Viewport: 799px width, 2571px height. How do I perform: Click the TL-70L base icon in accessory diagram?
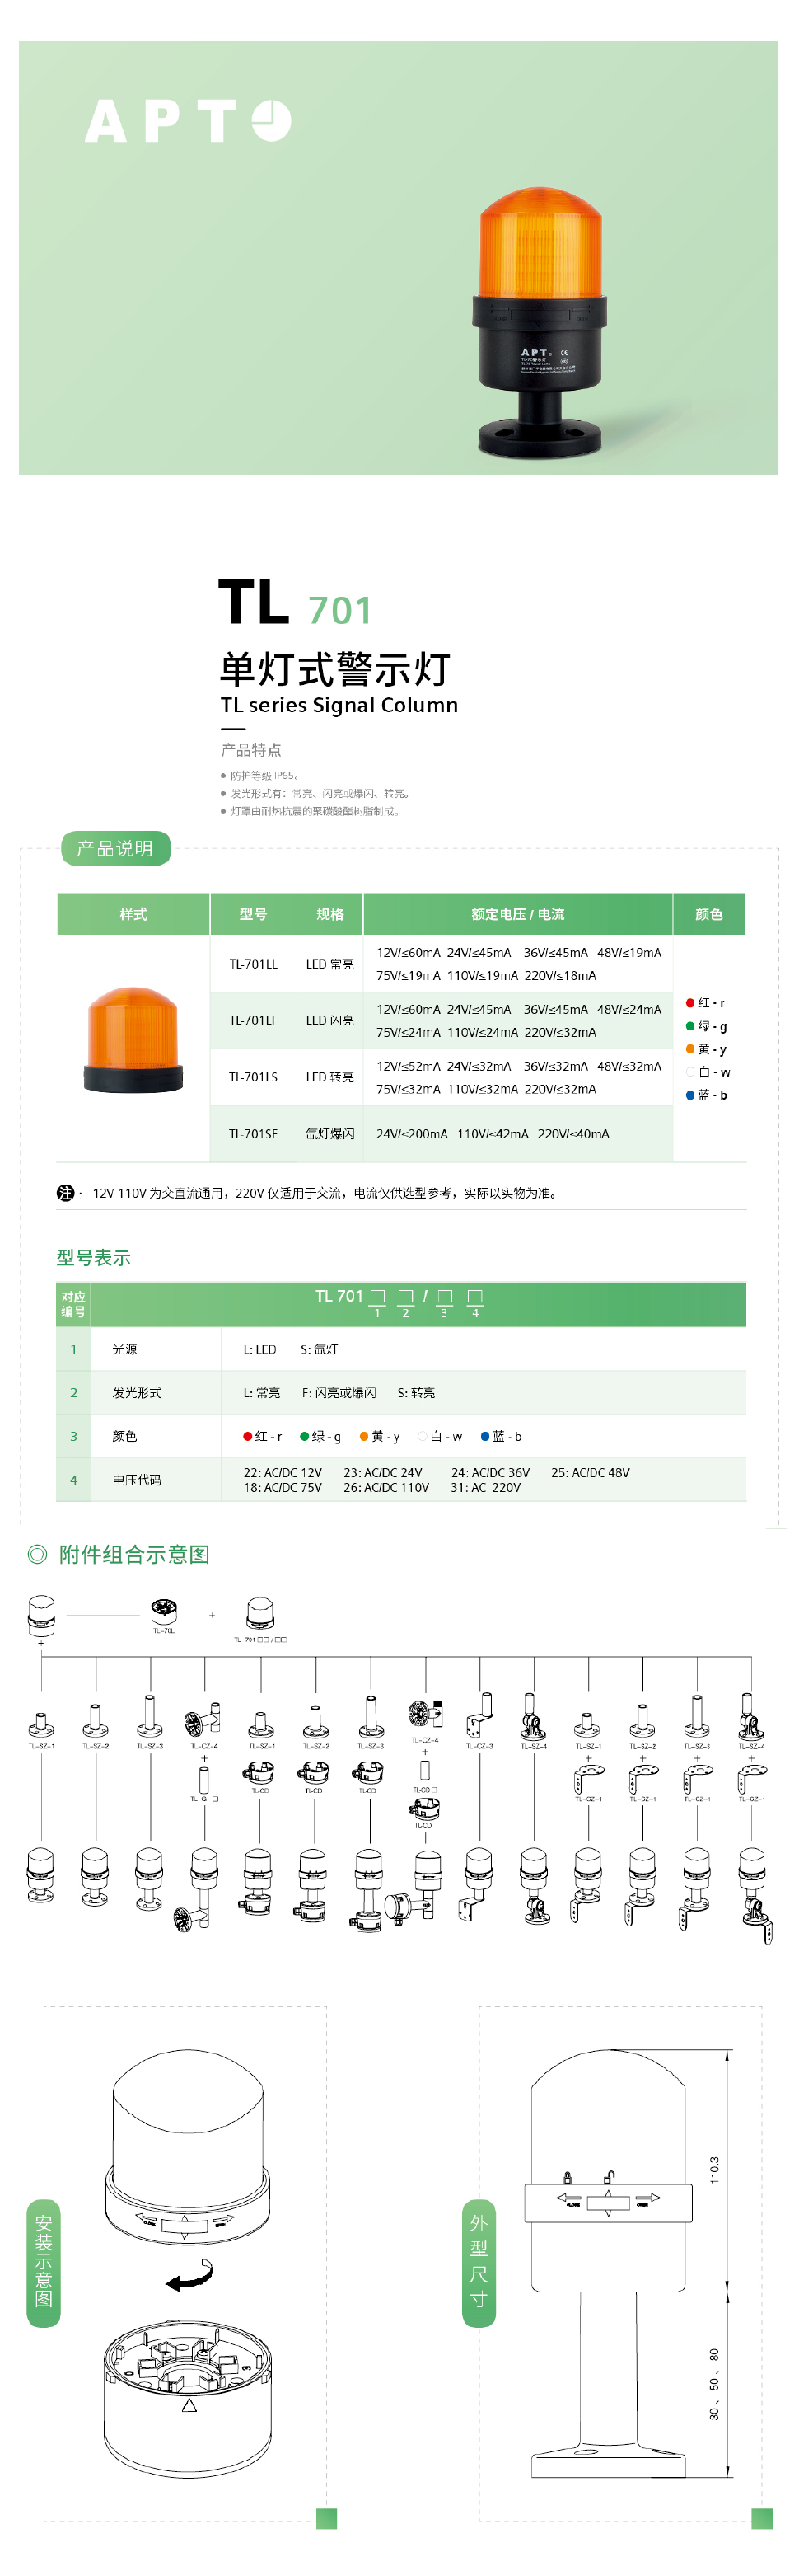164,1611
